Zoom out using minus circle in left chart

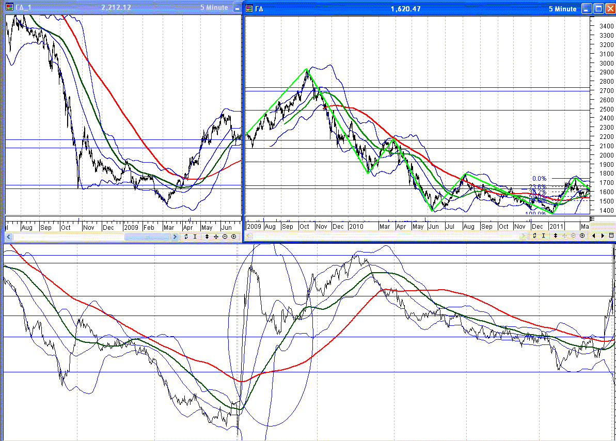[225, 237]
